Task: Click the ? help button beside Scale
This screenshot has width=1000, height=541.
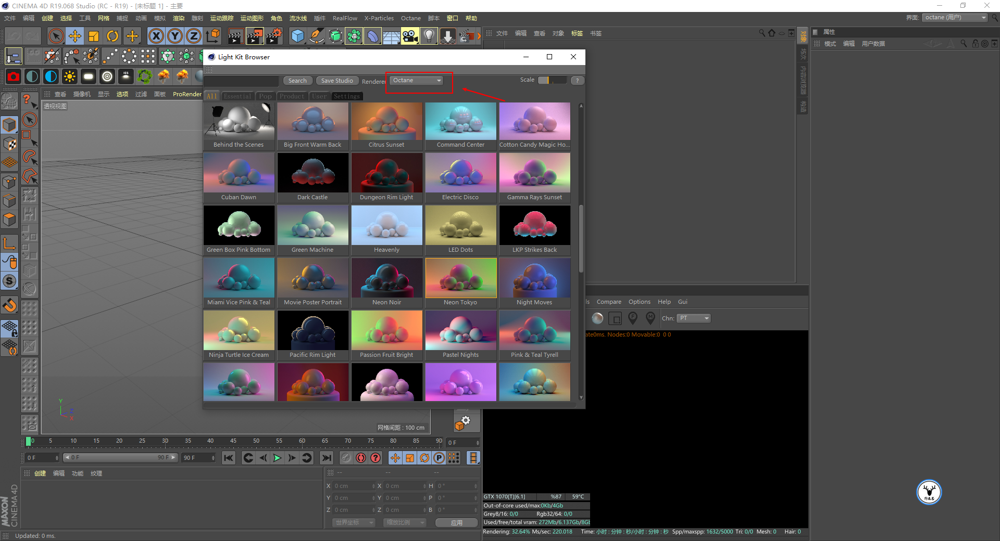Action: [x=577, y=81]
